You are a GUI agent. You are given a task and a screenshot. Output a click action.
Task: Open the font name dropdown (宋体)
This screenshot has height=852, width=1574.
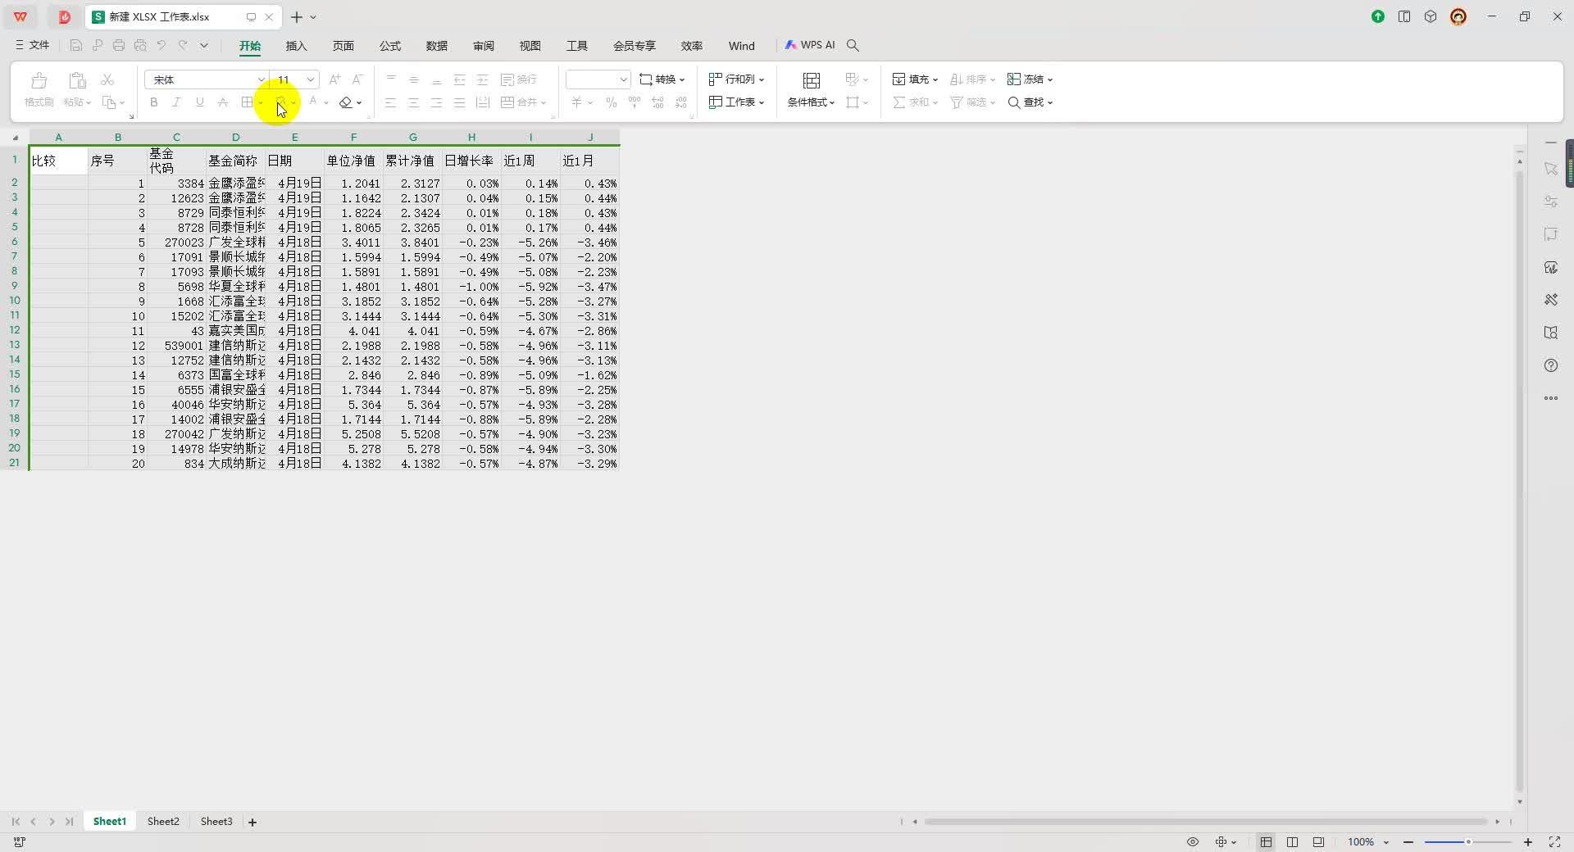point(261,79)
